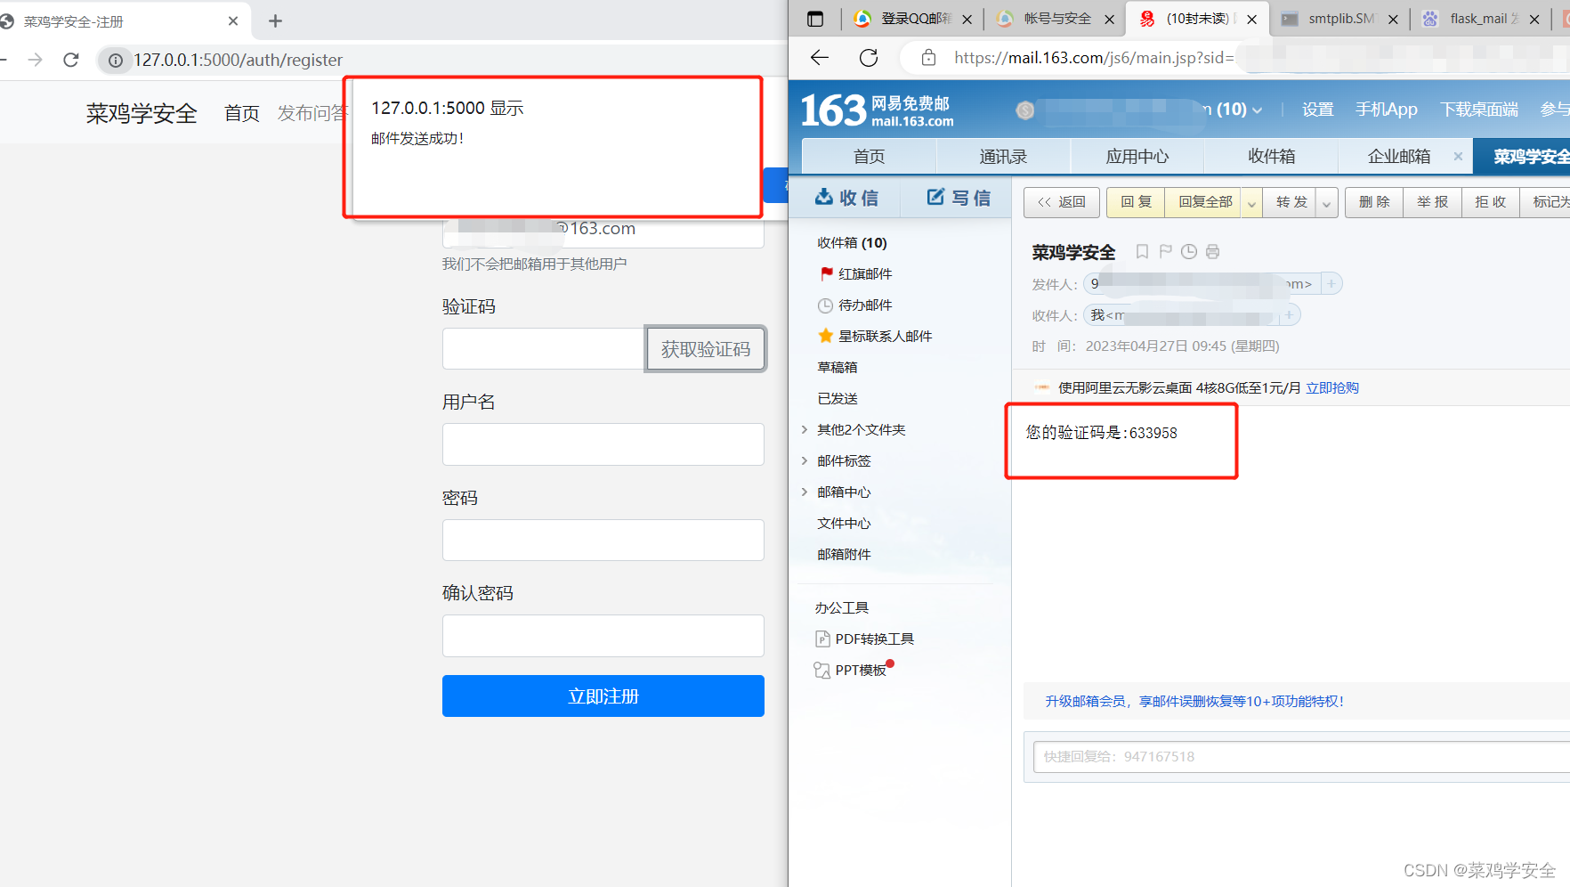Open 首页 link in 菜鸡学安全 navbar
Viewport: 1570px width, 887px height.
241,113
